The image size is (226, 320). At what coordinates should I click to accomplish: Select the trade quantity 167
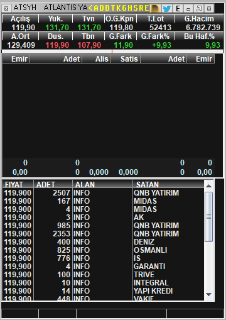point(64,201)
